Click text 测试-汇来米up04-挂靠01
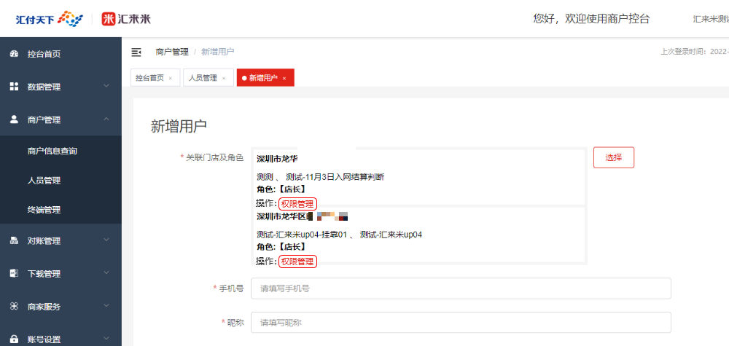This screenshot has height=346, width=729. coord(303,235)
